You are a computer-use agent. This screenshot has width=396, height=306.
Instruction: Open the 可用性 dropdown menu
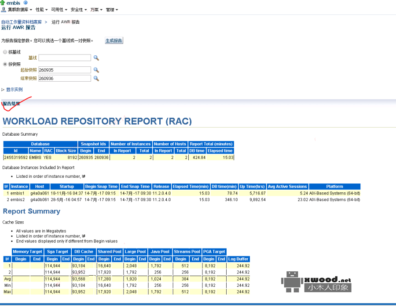59,10
